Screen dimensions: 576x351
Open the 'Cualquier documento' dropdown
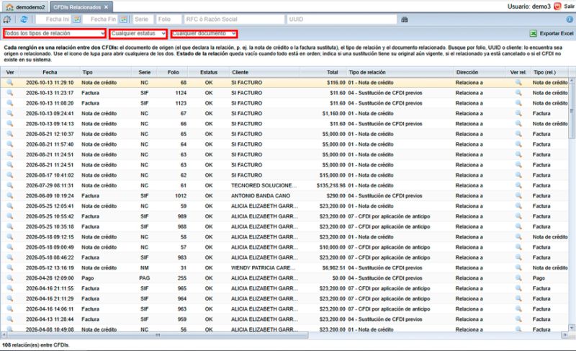pos(204,33)
